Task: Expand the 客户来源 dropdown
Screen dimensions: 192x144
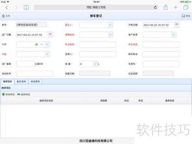Action: click(174, 35)
